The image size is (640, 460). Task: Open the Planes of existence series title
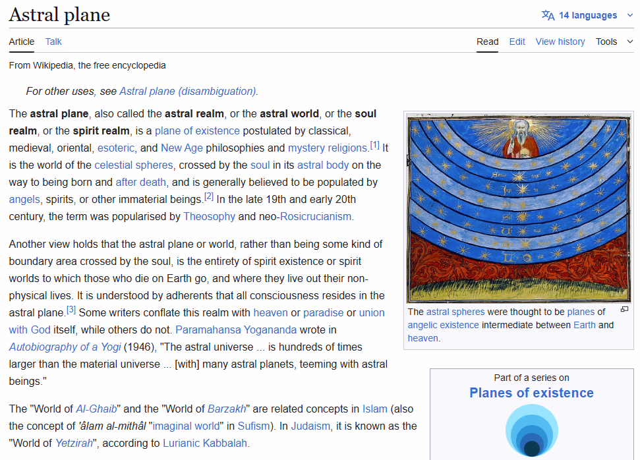point(531,393)
